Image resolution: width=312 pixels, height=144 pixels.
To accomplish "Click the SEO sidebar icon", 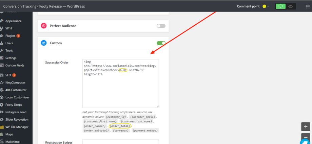I will (x=2, y=75).
